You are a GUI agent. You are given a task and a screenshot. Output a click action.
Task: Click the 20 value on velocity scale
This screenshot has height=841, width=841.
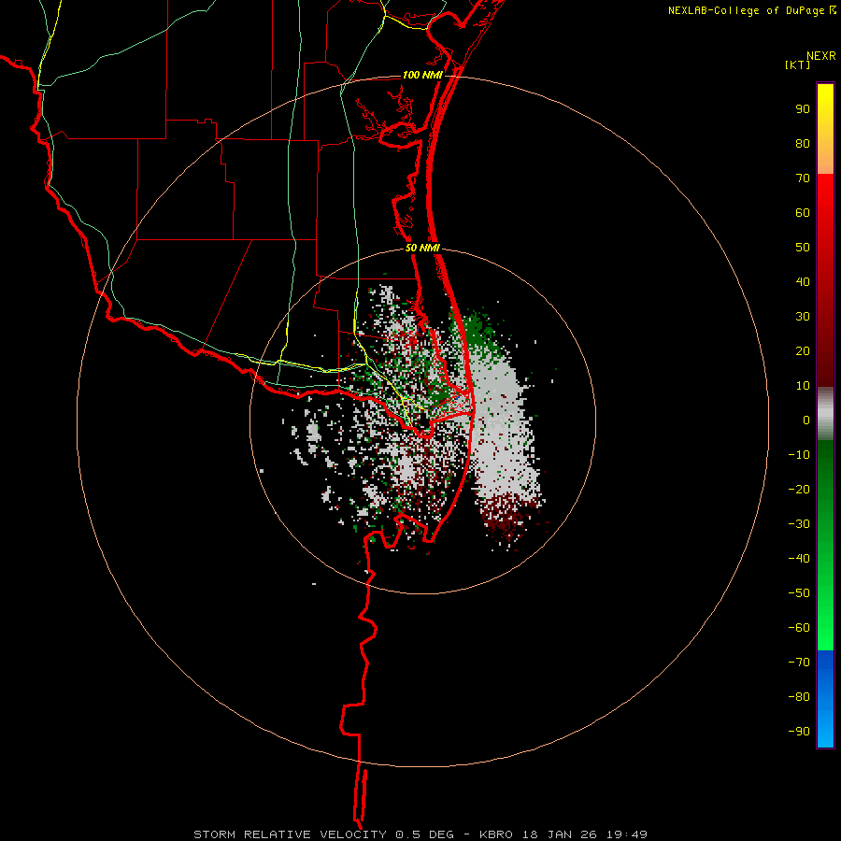click(803, 351)
